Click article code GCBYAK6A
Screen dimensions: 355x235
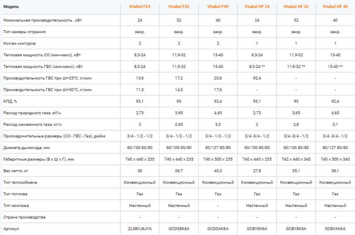pos(335,229)
